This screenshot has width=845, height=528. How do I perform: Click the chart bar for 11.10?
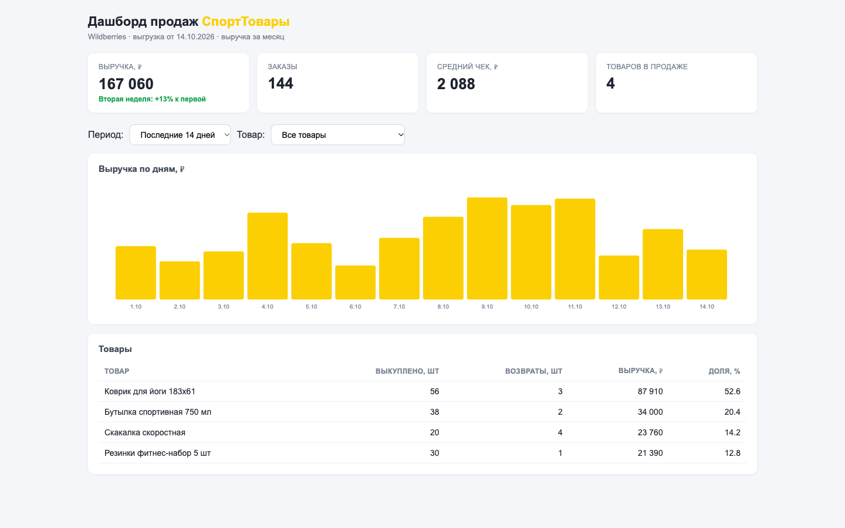click(x=575, y=249)
